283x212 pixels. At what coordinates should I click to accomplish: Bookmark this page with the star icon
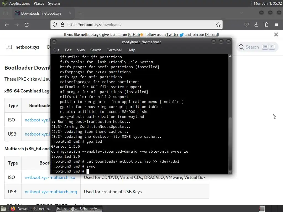coord(218,25)
